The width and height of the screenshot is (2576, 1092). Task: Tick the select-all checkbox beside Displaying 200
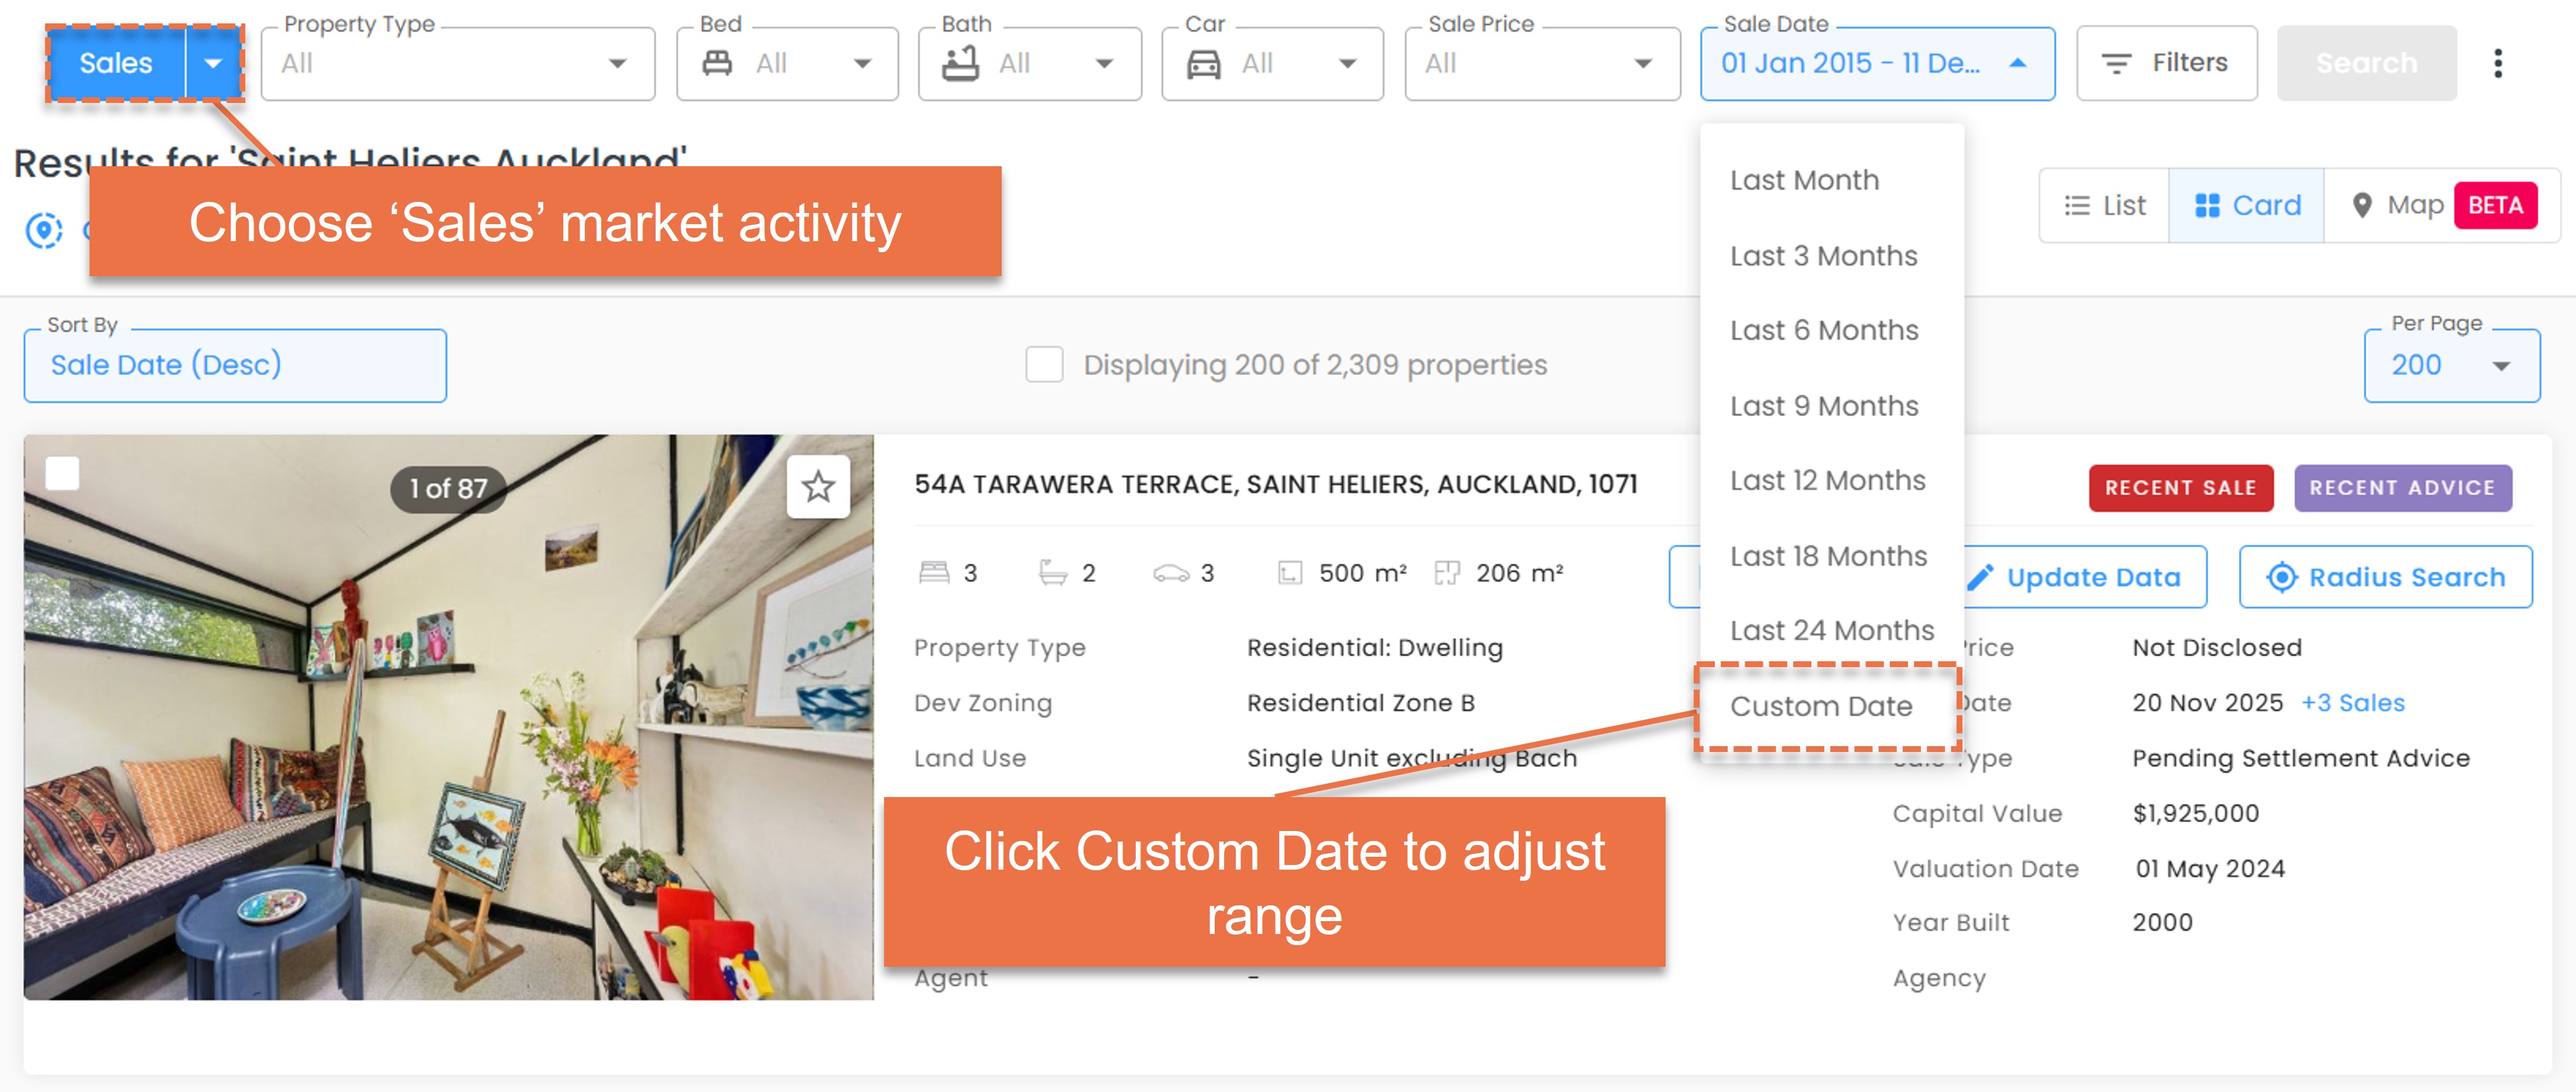(1044, 364)
